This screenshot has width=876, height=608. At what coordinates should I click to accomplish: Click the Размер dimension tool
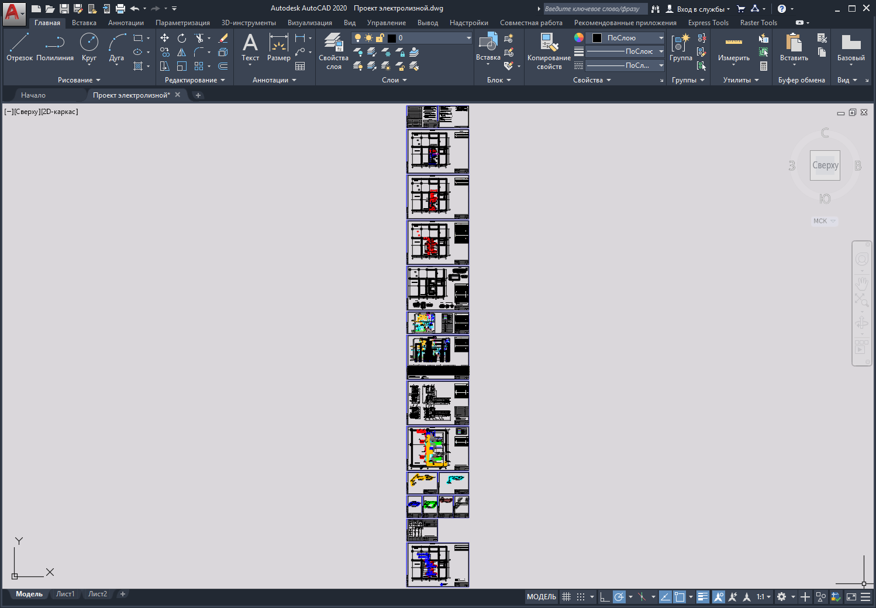[278, 47]
